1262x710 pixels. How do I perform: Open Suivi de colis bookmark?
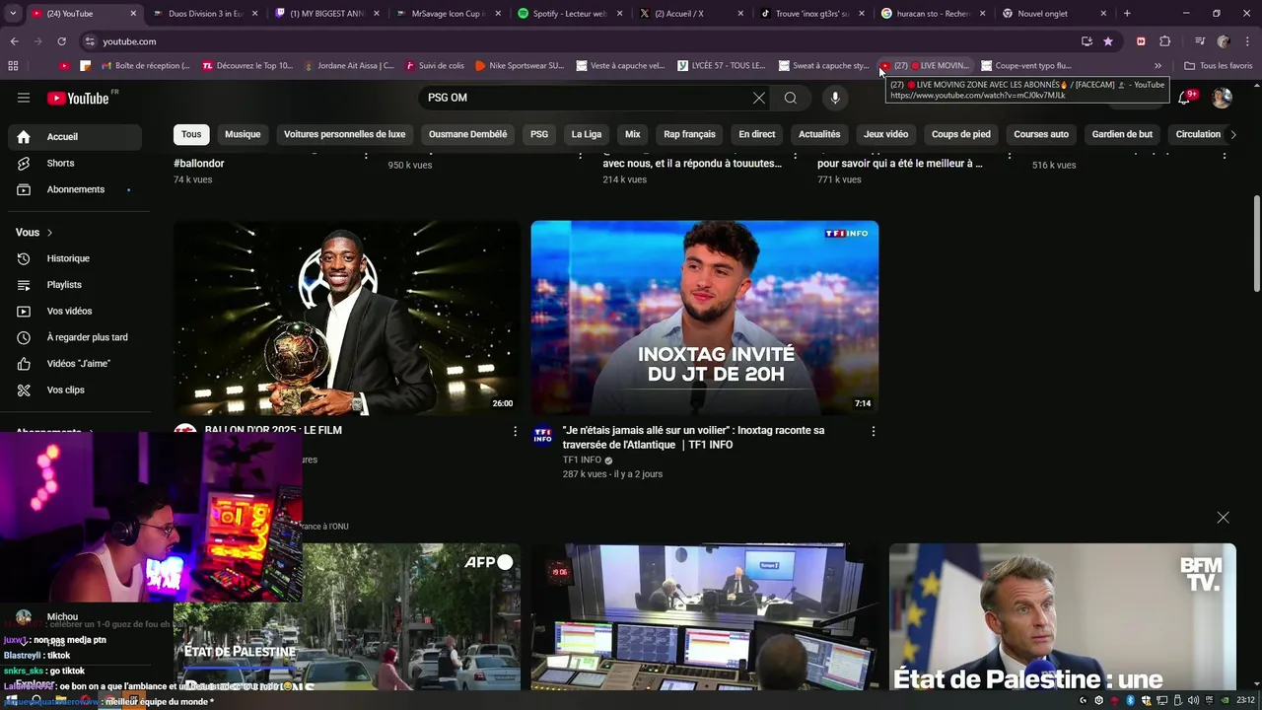(x=434, y=66)
